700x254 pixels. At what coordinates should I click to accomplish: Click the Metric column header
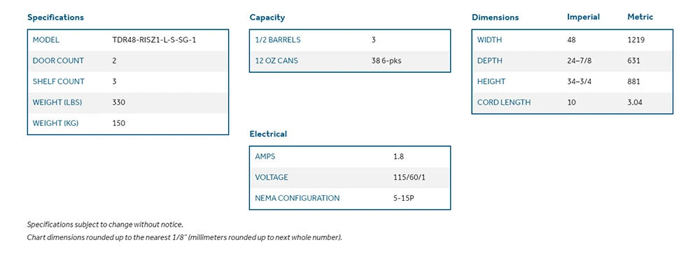(x=640, y=17)
